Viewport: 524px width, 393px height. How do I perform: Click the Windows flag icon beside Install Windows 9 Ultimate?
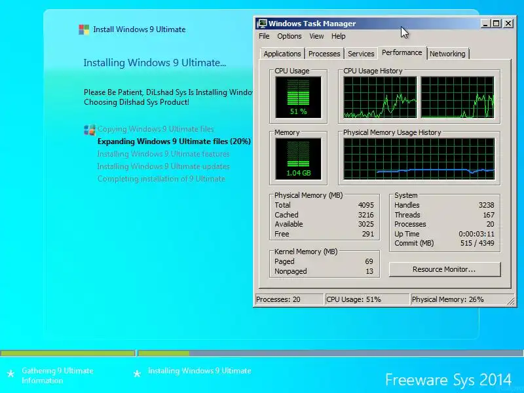click(84, 29)
